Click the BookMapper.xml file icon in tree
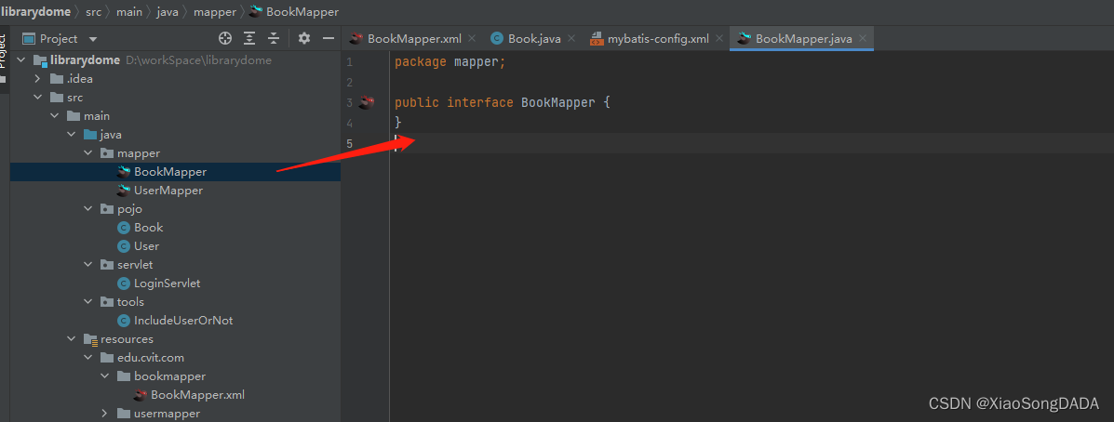1114x422 pixels. [141, 394]
